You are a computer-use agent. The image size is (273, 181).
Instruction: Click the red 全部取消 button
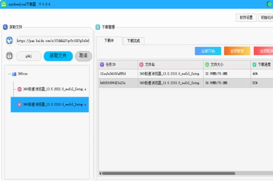coord(264,51)
